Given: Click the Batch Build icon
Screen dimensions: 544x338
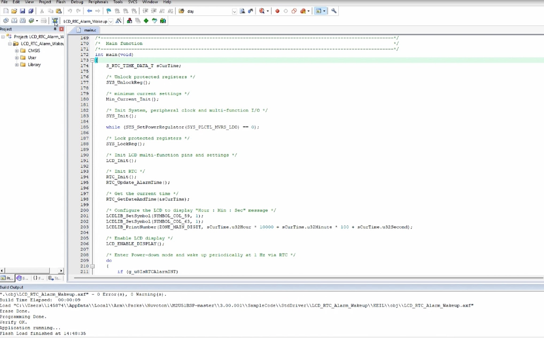Looking at the screenshot, I should click(x=31, y=21).
